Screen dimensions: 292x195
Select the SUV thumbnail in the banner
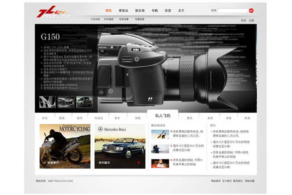point(84,102)
